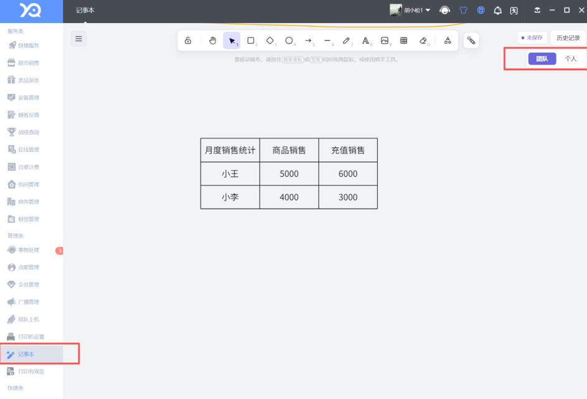Click the 6000 table cell

pos(348,174)
